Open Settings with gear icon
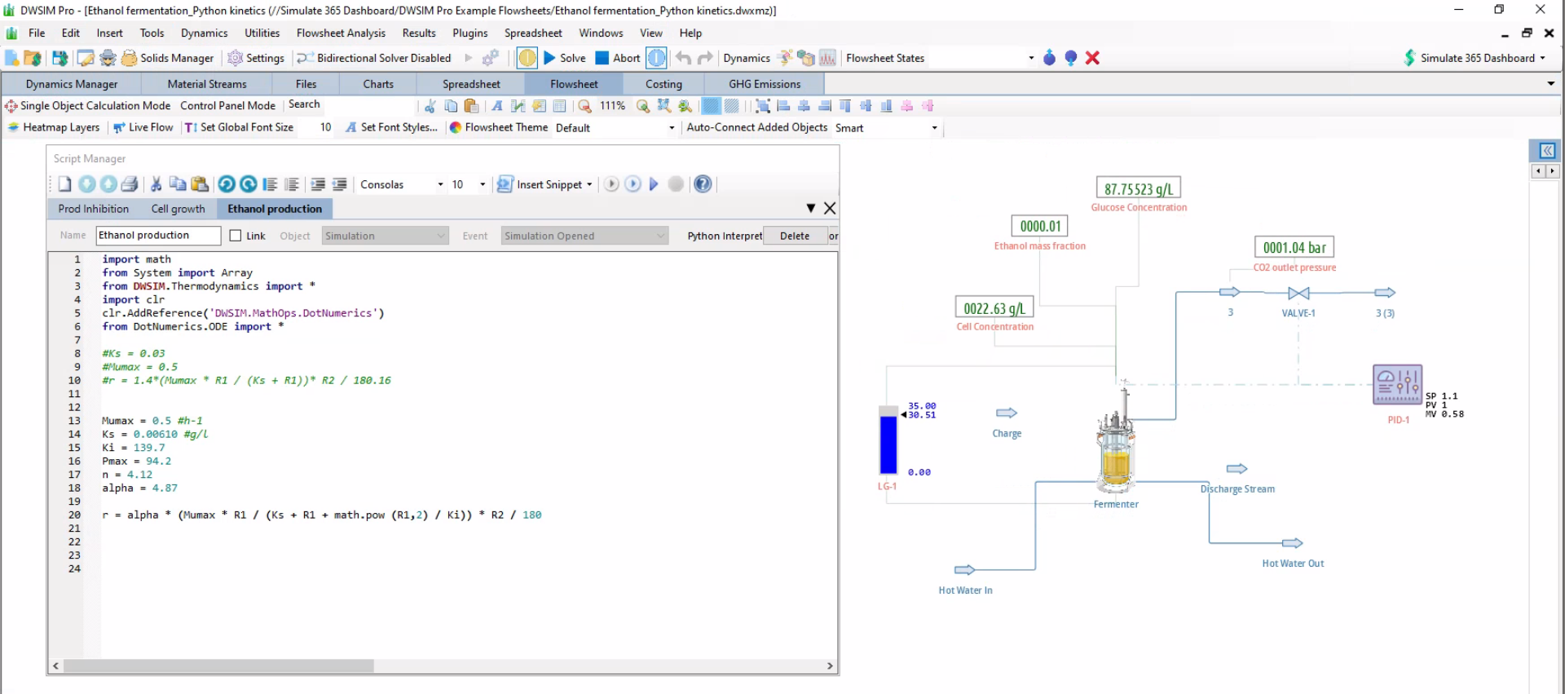The width and height of the screenshot is (1565, 694). (x=256, y=58)
